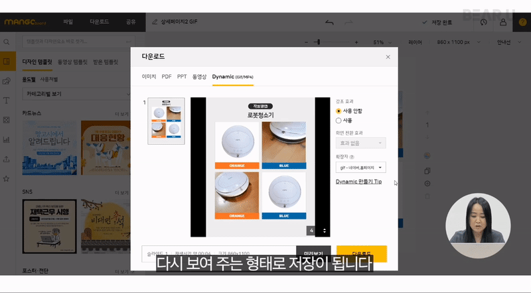Open the search icon in left sidebar
The image size is (531, 293).
click(7, 42)
